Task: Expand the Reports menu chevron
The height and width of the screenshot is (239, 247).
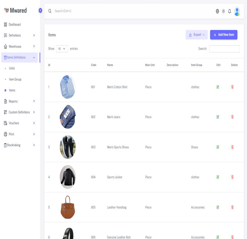Action: click(34, 101)
